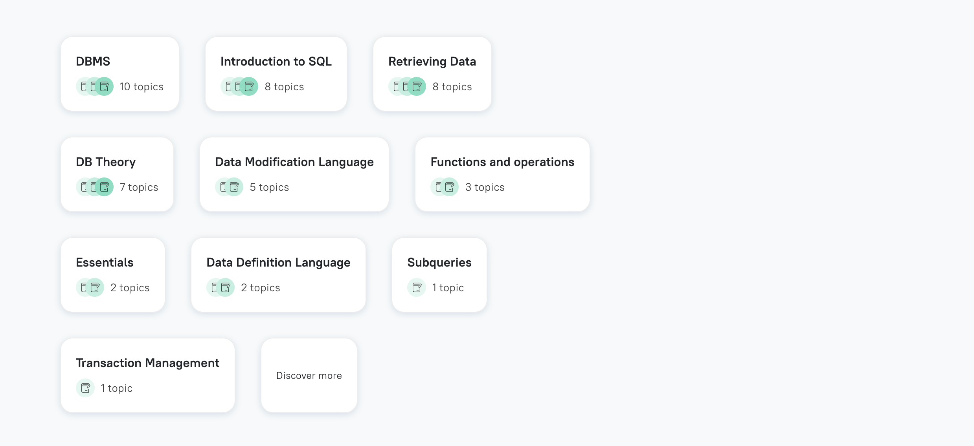Click the Functions and operations topic icons
The width and height of the screenshot is (974, 446).
pyautogui.click(x=445, y=187)
